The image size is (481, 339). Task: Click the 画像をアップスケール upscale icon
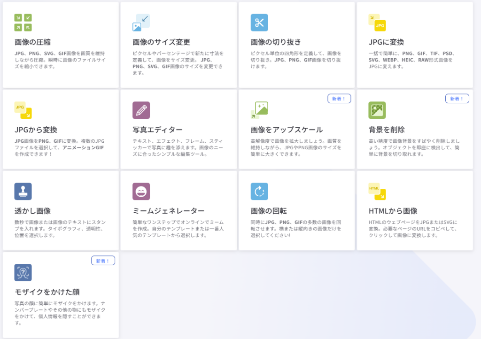click(259, 110)
